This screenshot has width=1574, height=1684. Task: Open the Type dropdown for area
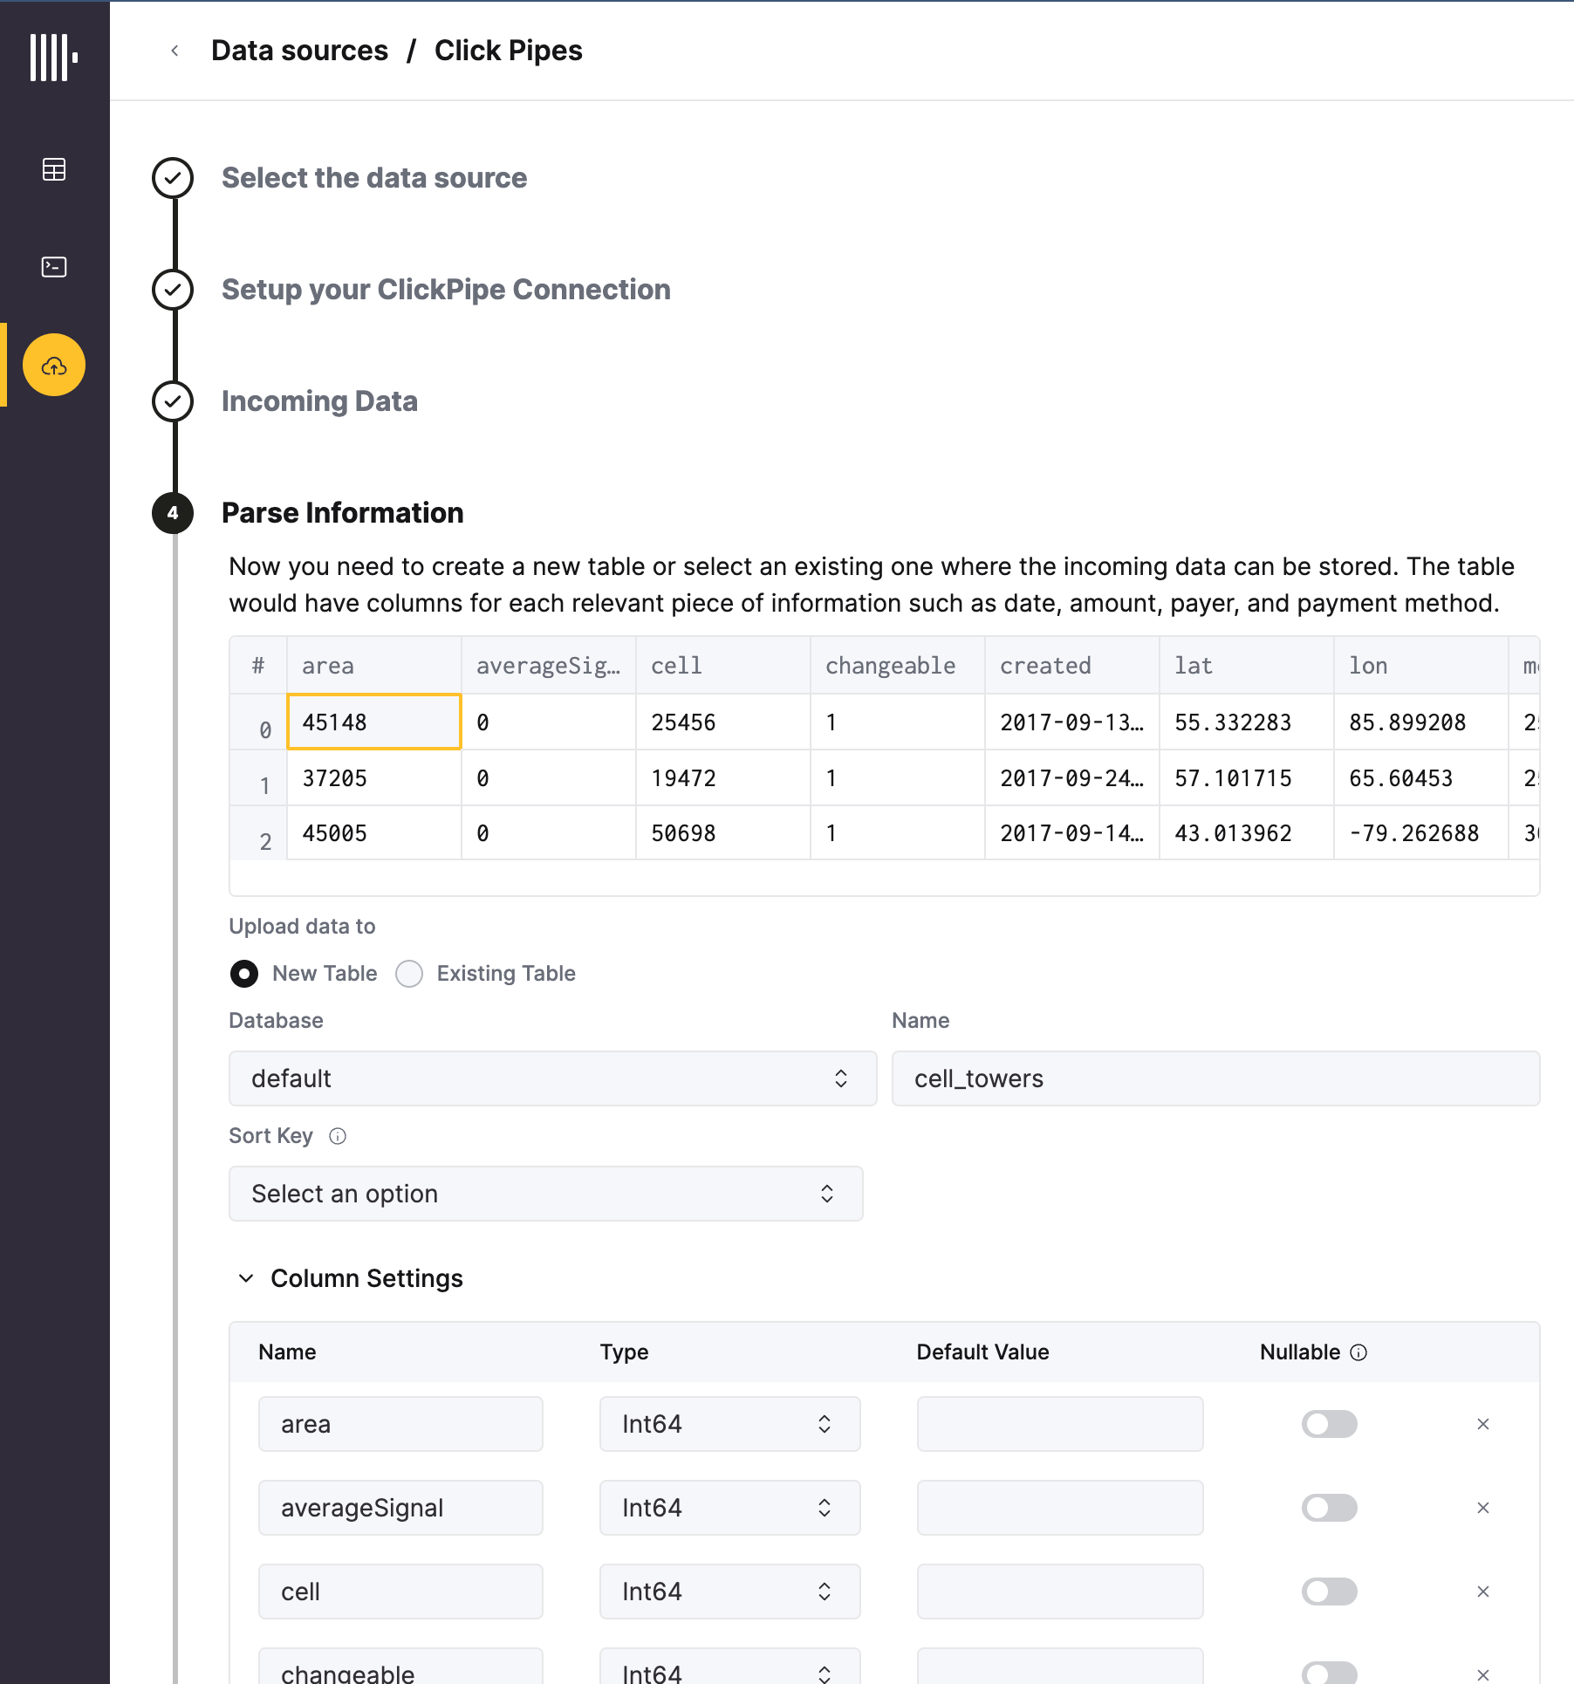pyautogui.click(x=730, y=1424)
